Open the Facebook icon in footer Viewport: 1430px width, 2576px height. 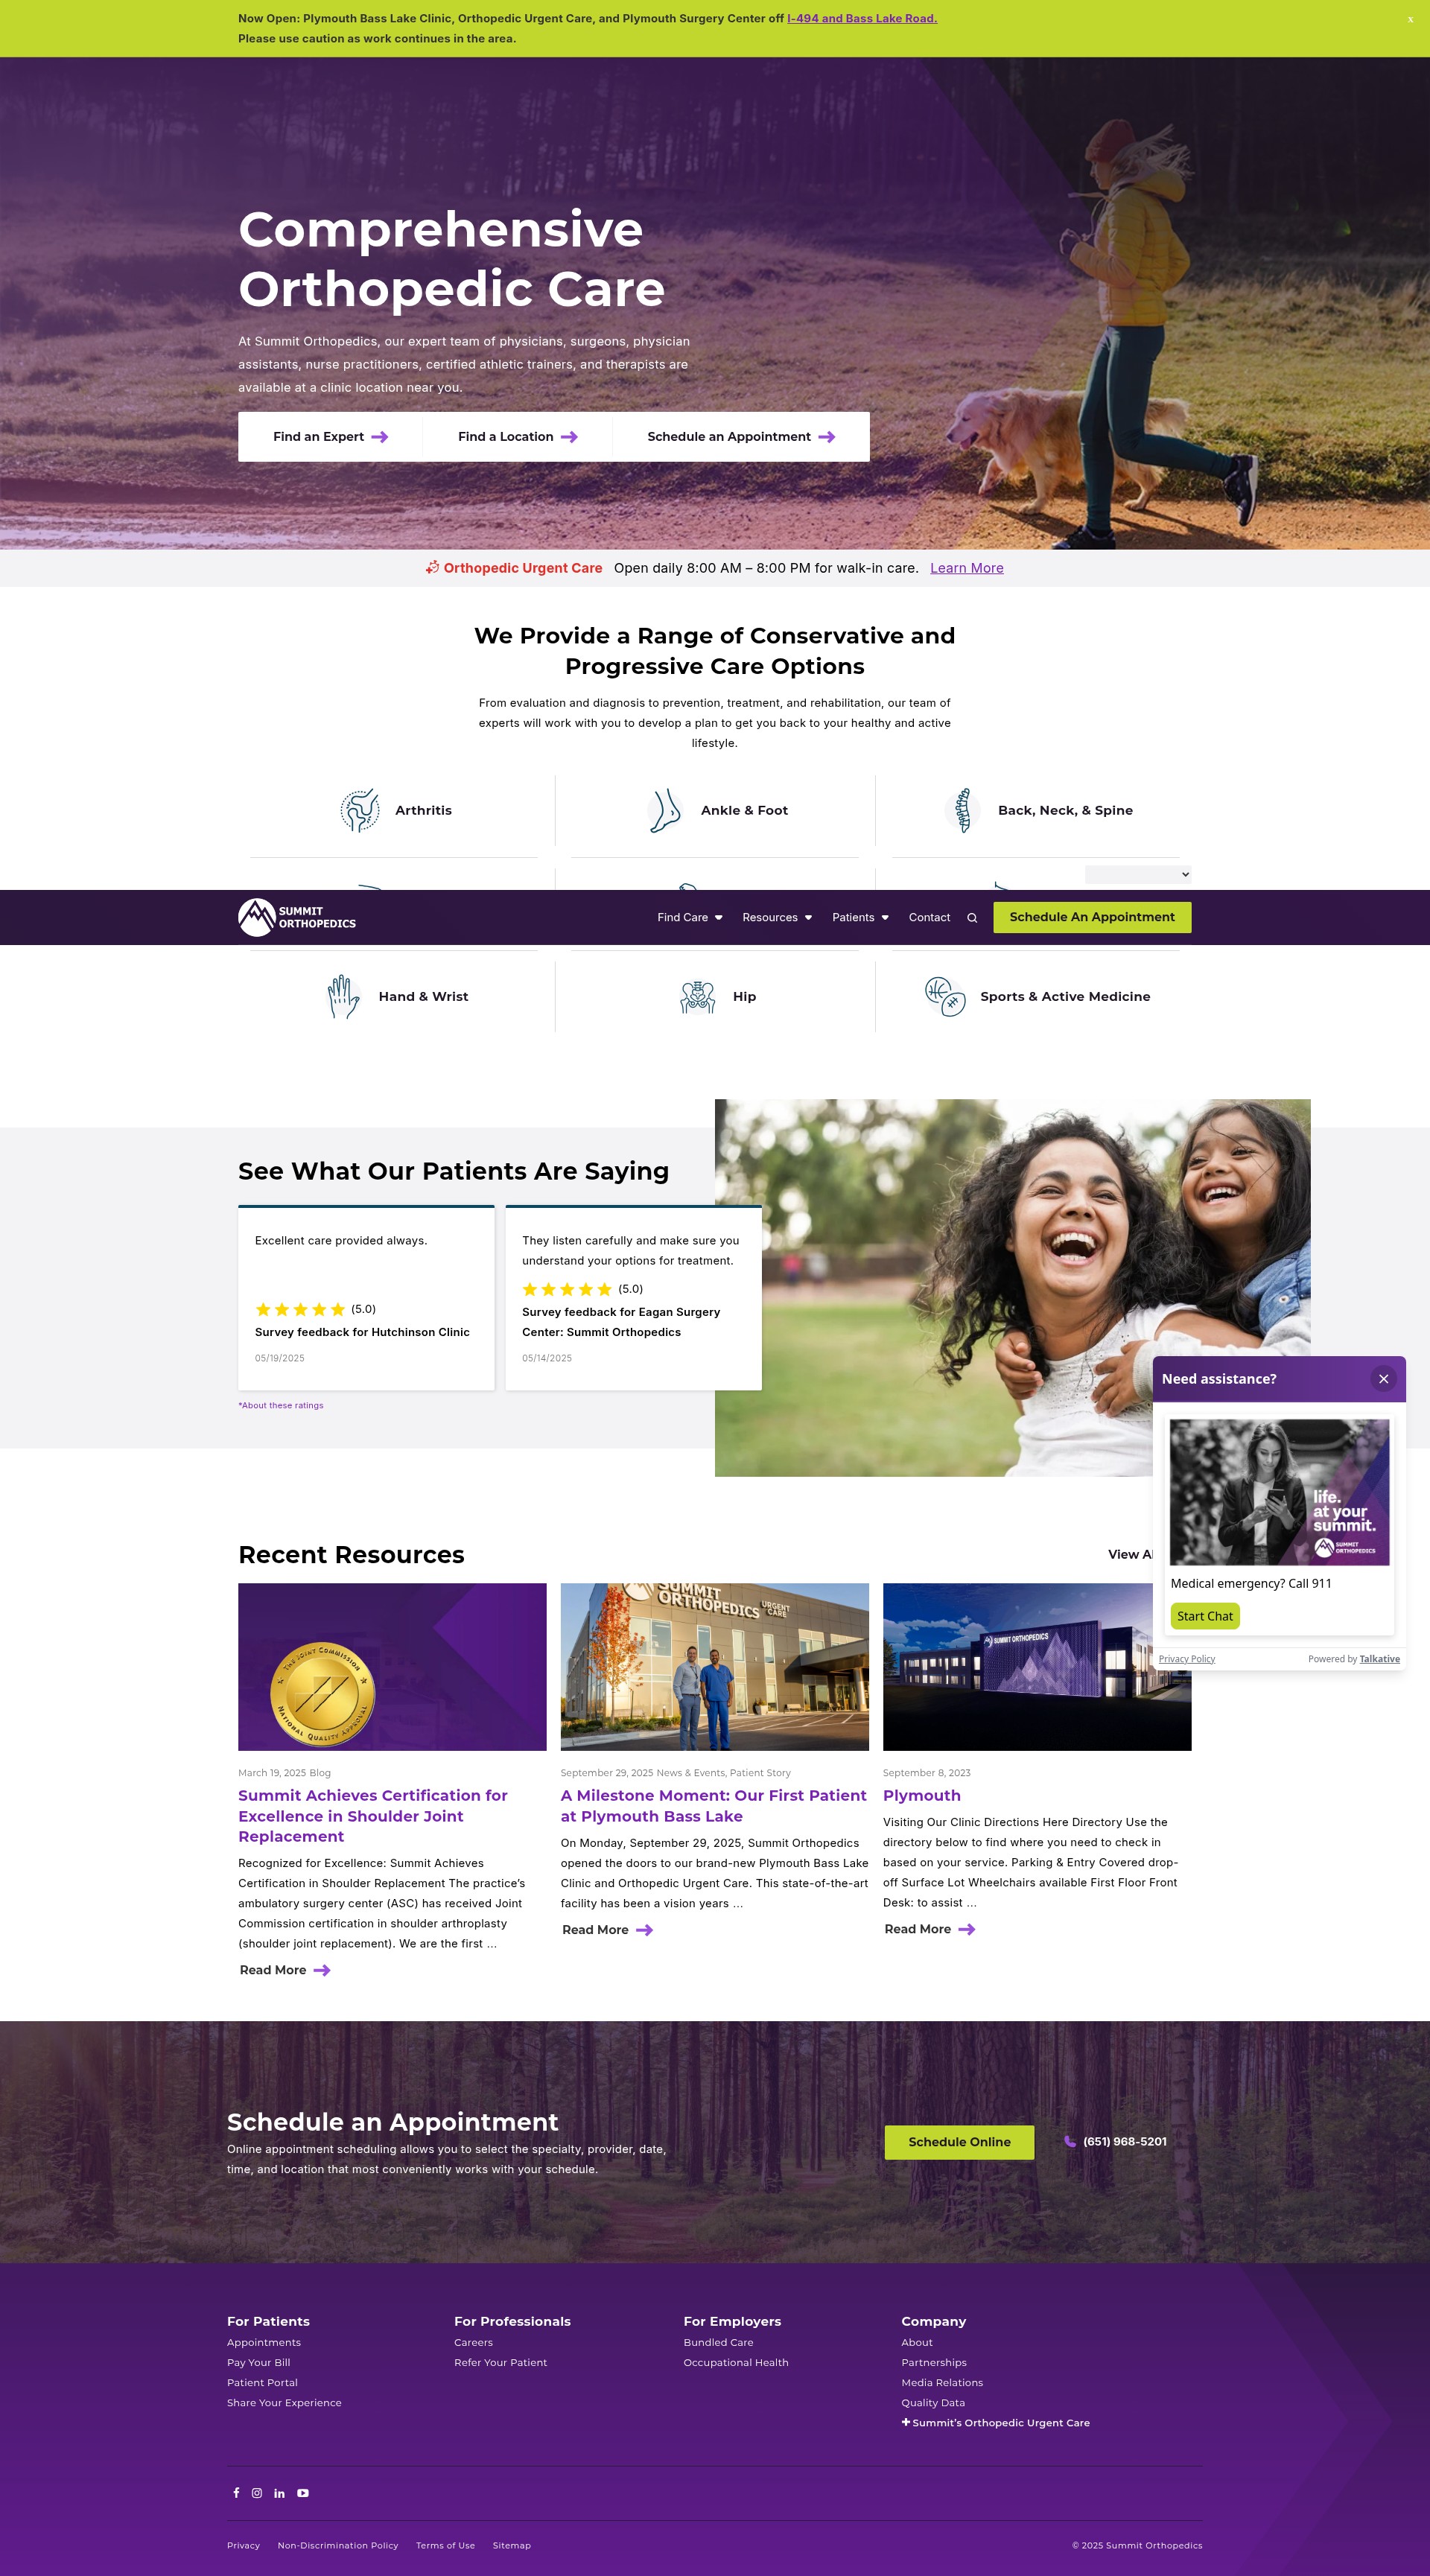click(x=236, y=2493)
